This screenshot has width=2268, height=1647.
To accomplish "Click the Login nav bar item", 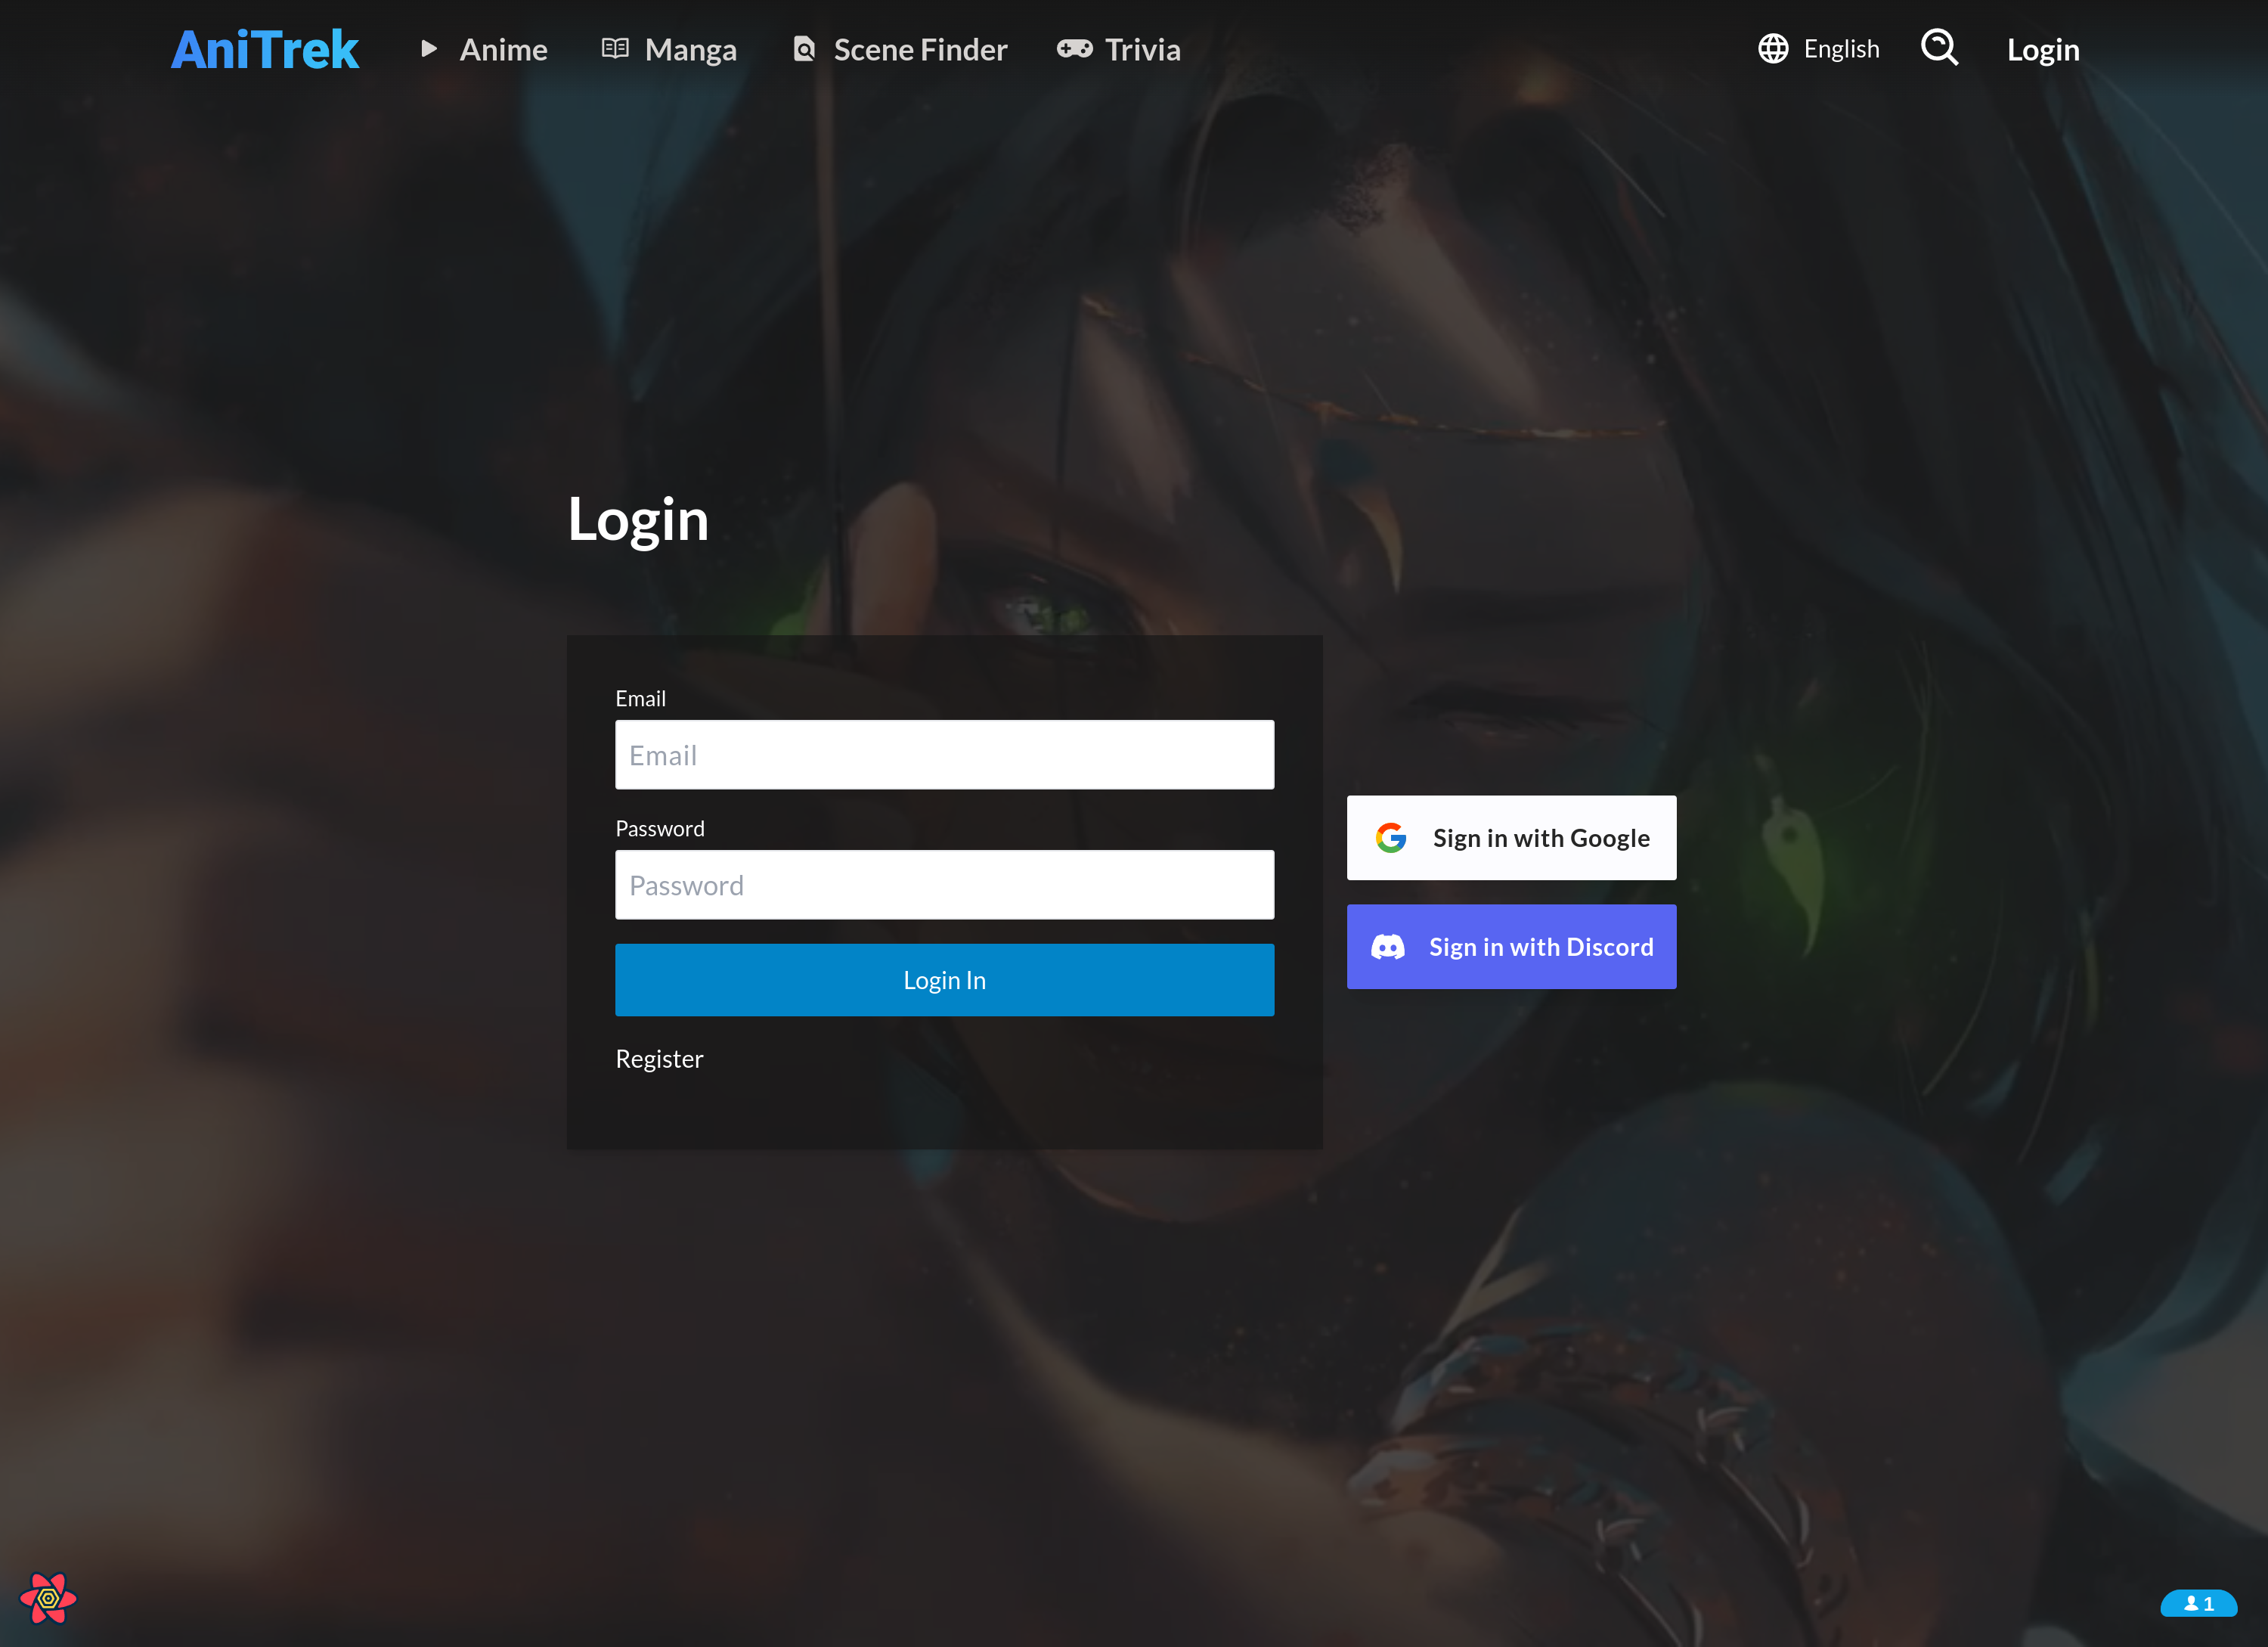I will pos(2043,48).
